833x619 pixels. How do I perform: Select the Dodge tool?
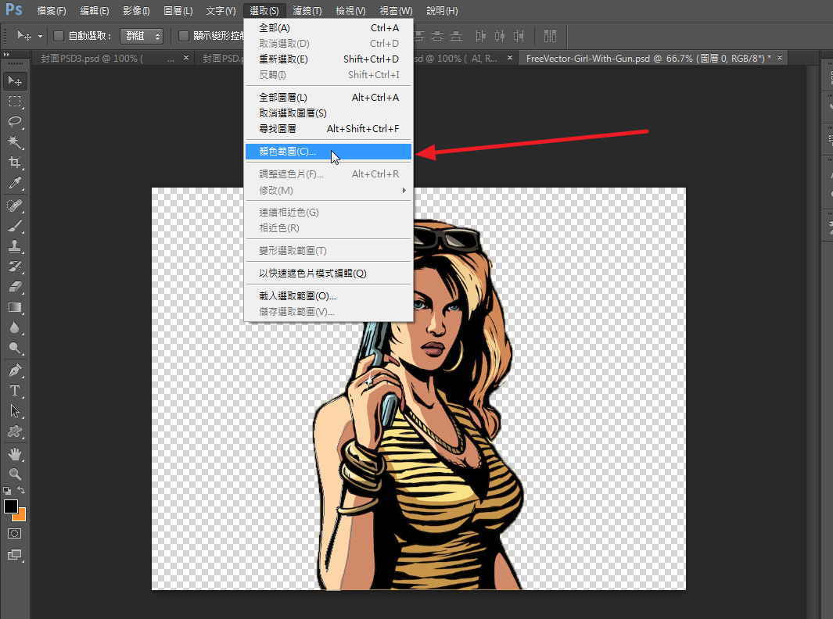coord(15,348)
